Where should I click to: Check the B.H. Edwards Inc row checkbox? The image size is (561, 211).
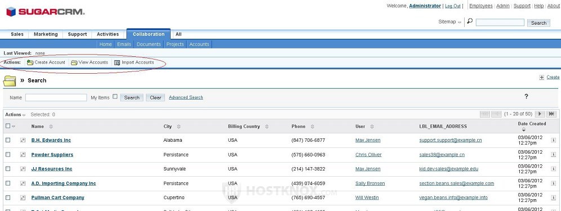[8, 140]
